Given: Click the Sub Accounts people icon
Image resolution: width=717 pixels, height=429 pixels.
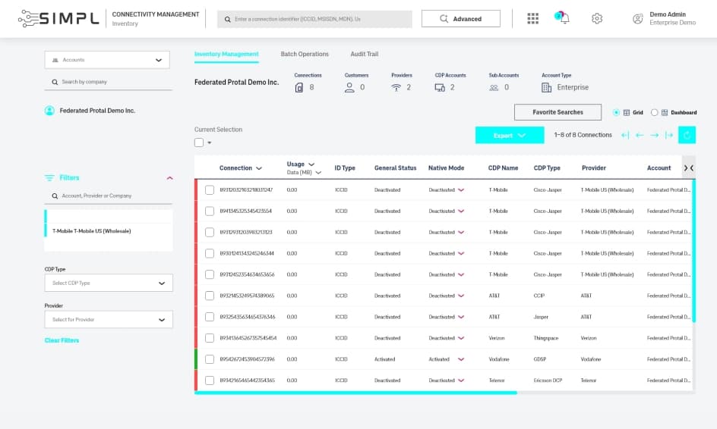Looking at the screenshot, I should [x=494, y=88].
